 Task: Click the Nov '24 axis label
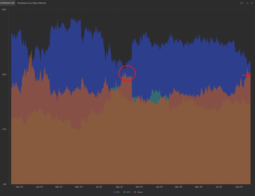(x=19, y=187)
